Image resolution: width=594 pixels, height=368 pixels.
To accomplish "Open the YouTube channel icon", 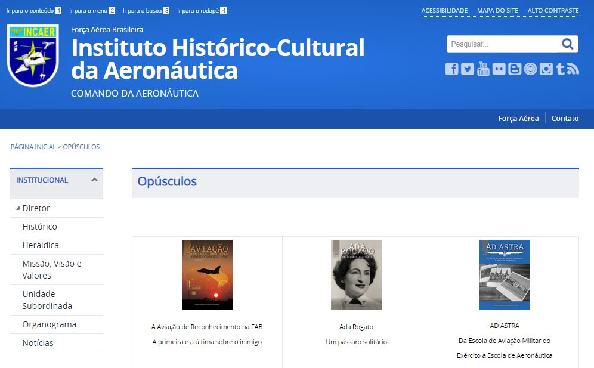I will 483,69.
